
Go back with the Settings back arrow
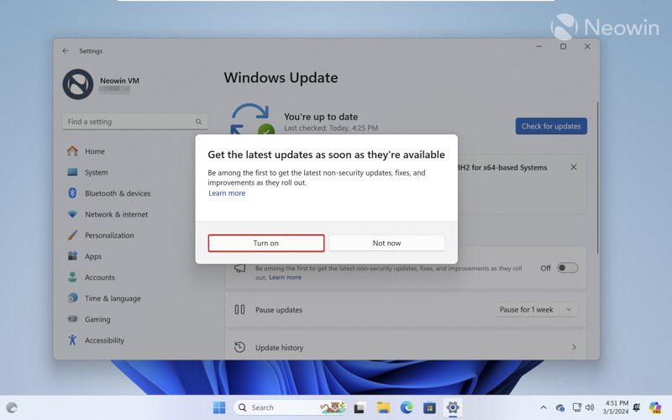click(66, 50)
